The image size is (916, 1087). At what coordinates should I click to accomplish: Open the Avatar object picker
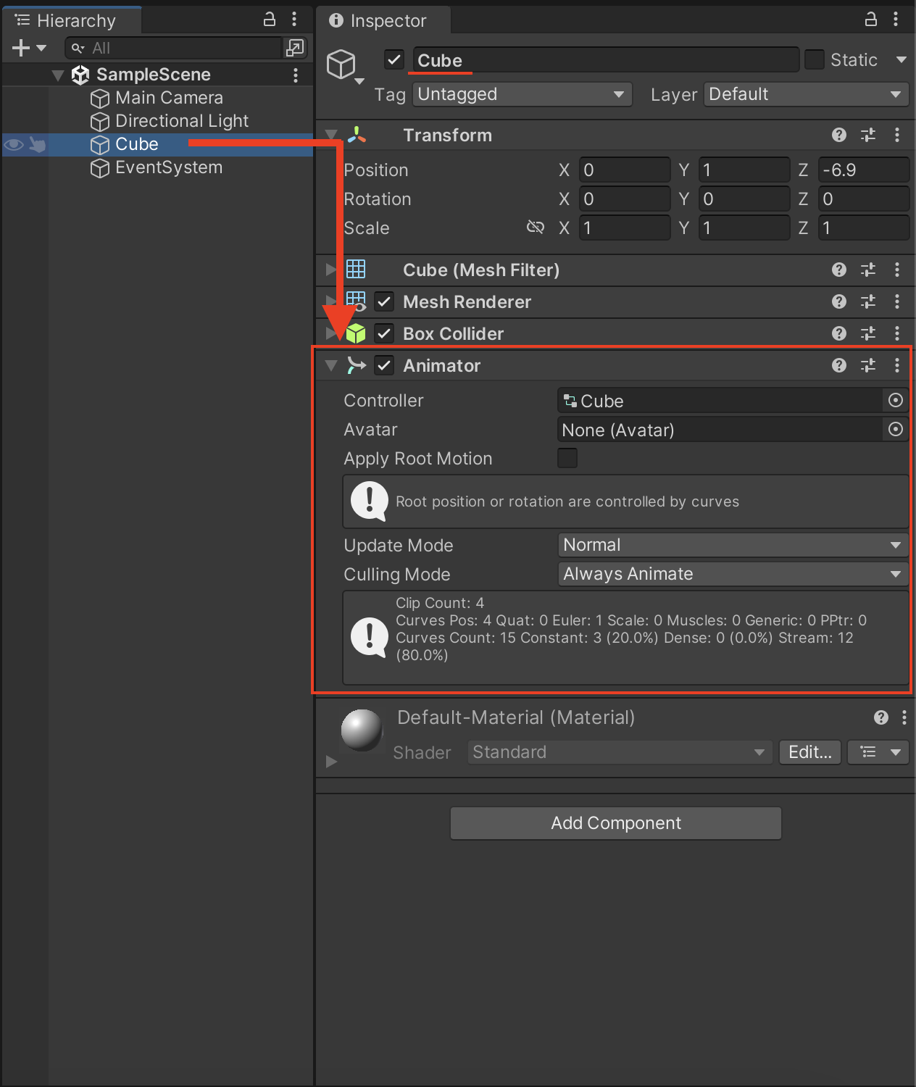[x=896, y=429]
